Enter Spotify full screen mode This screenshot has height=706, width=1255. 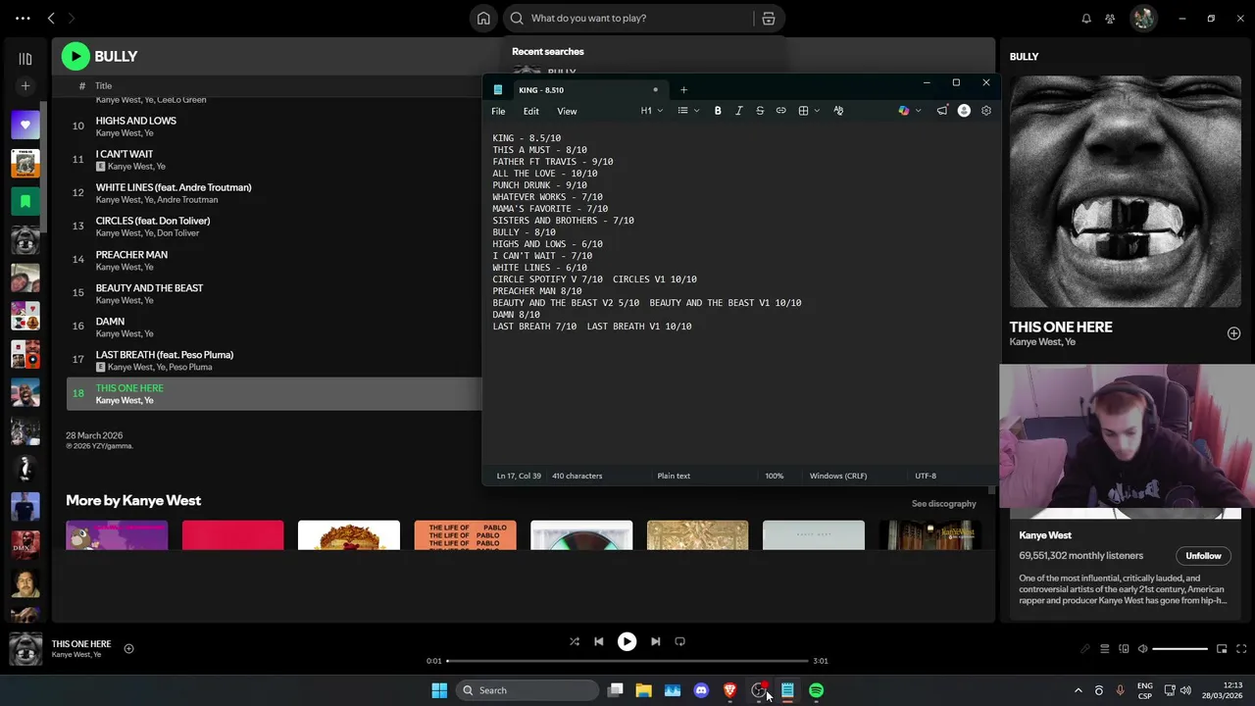click(1241, 648)
